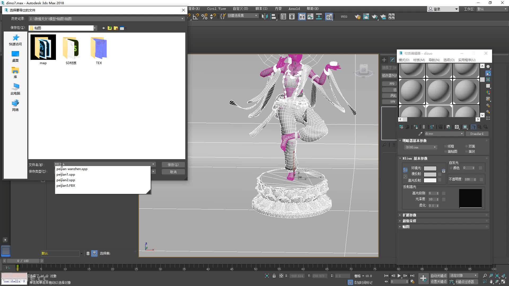The image size is (509, 286).
Task: Open Curve Editor icon
Action: [310, 17]
